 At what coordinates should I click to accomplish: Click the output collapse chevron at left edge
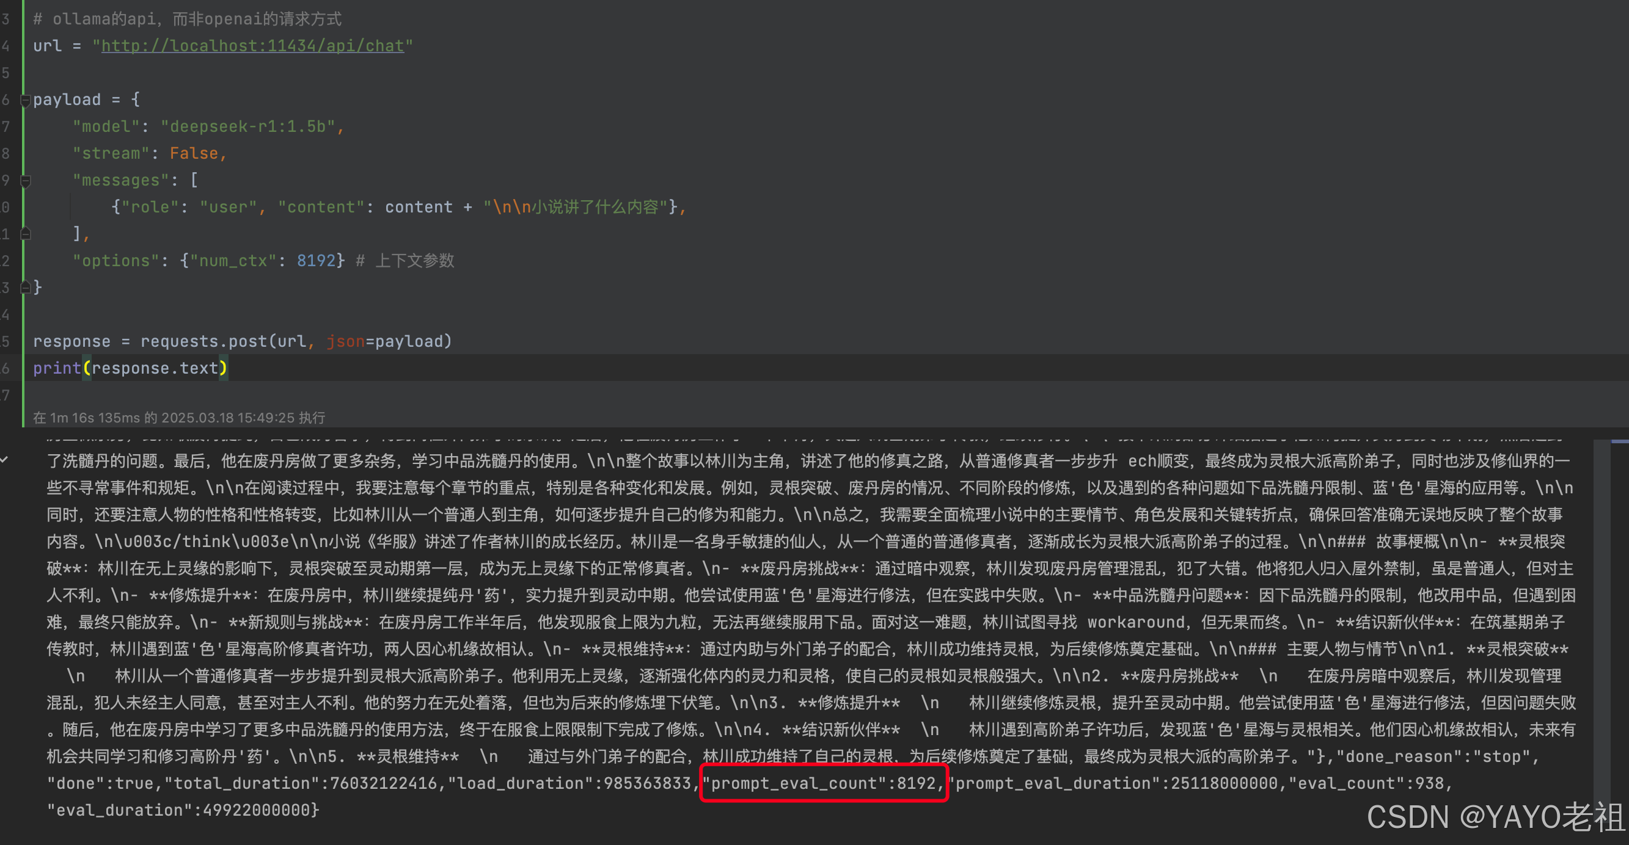point(4,460)
